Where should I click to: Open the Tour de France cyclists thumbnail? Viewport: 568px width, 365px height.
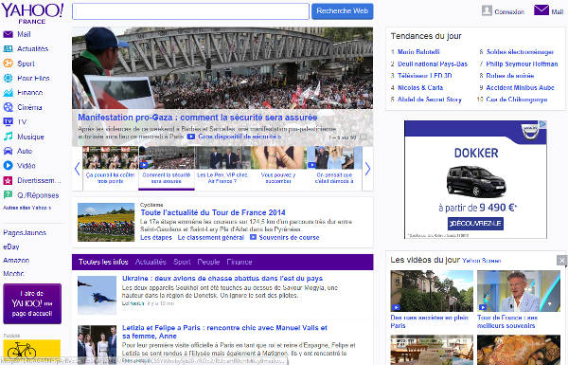pos(106,222)
